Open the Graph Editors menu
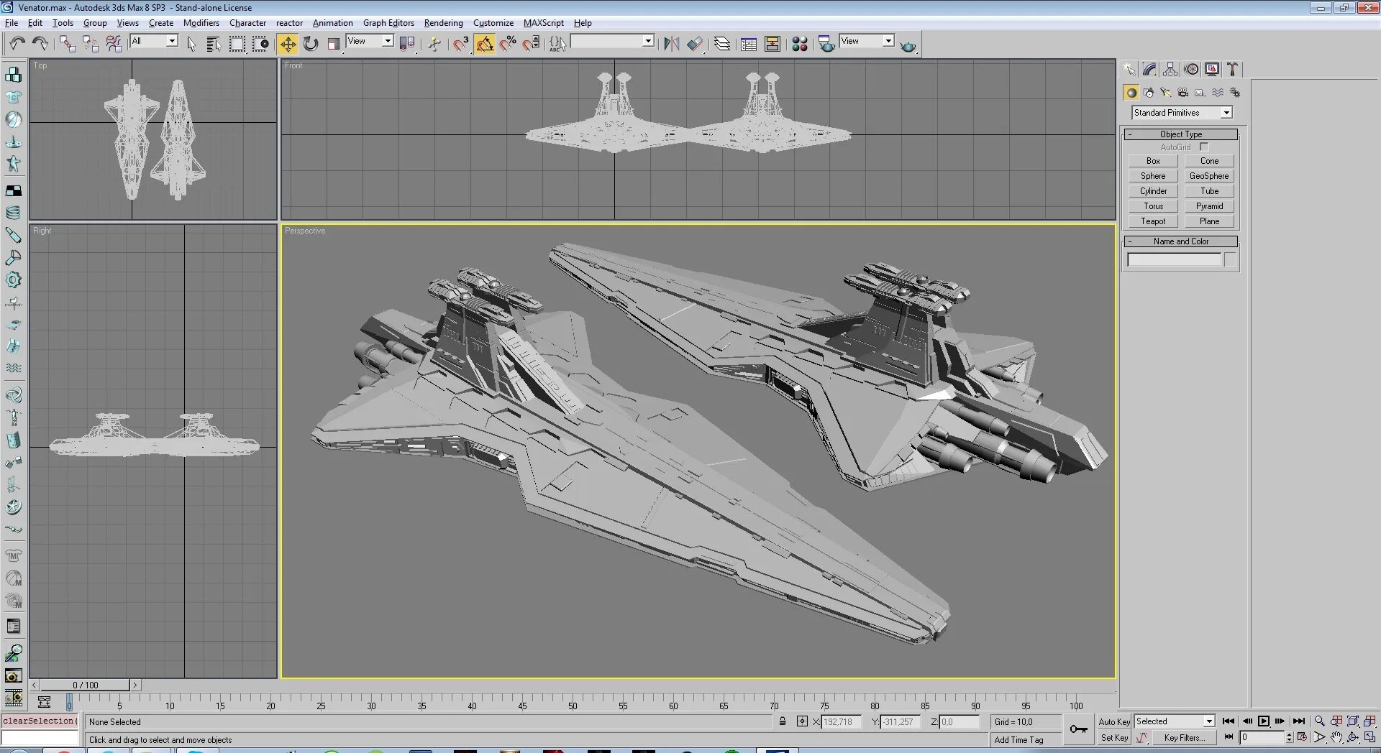Image resolution: width=1381 pixels, height=753 pixels. (388, 23)
